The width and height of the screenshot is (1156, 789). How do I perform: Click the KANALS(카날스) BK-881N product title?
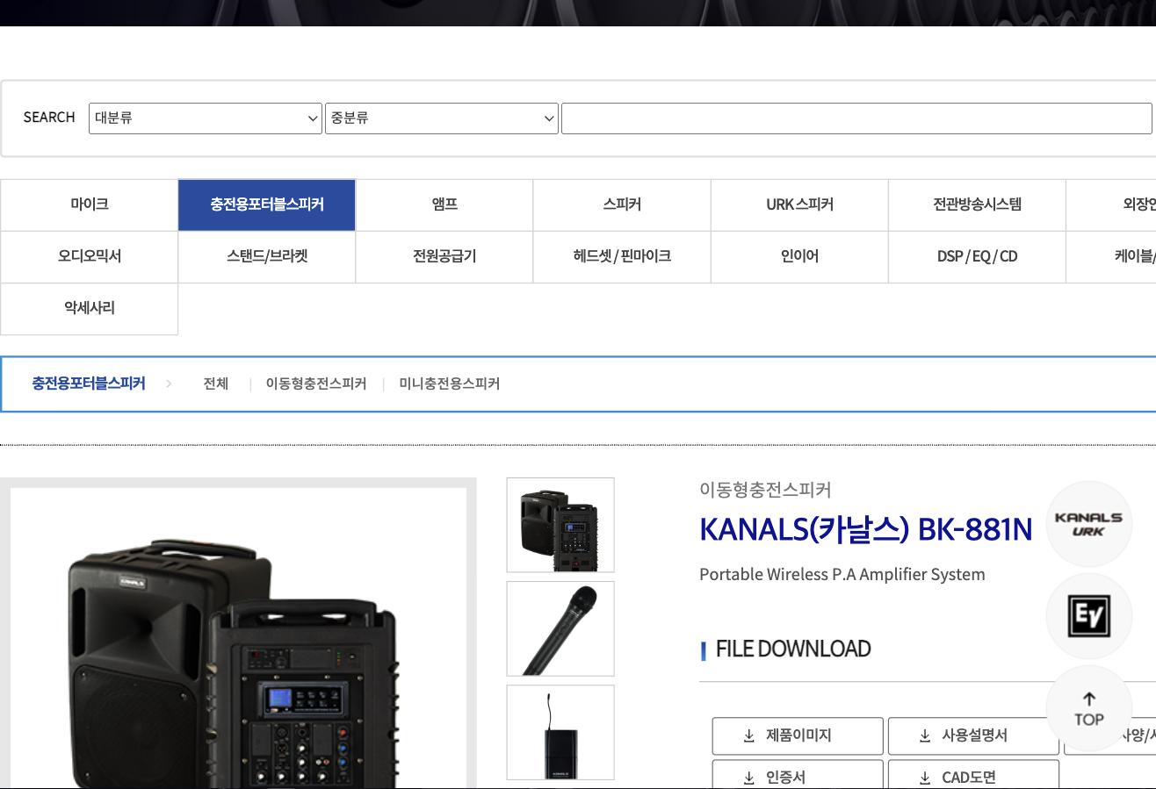click(x=865, y=529)
